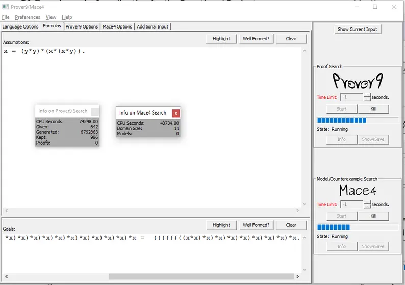Maximize the Prover9/Mace4 window
405x285 pixels.
pyautogui.click(x=375, y=7)
